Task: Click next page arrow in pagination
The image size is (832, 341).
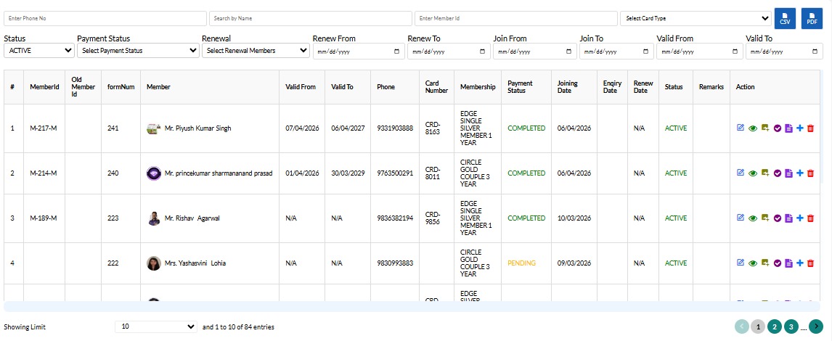Action: pyautogui.click(x=817, y=327)
